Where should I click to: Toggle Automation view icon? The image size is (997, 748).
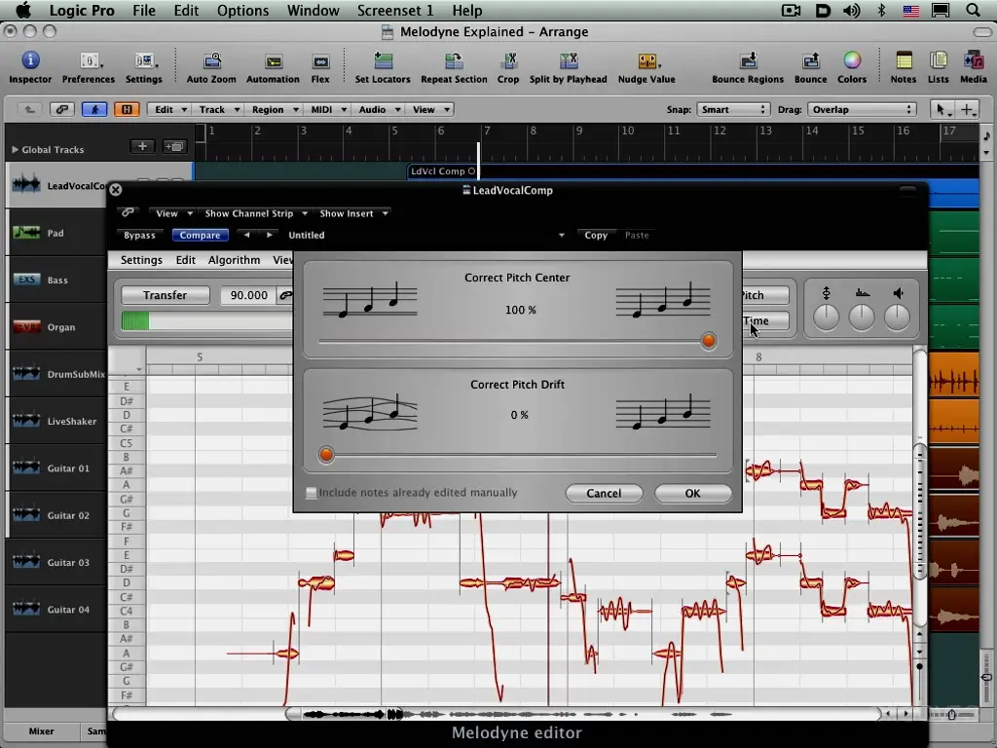click(274, 61)
